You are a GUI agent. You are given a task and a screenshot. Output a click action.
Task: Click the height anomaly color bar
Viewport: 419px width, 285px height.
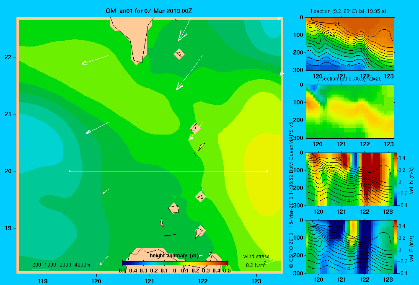175,263
